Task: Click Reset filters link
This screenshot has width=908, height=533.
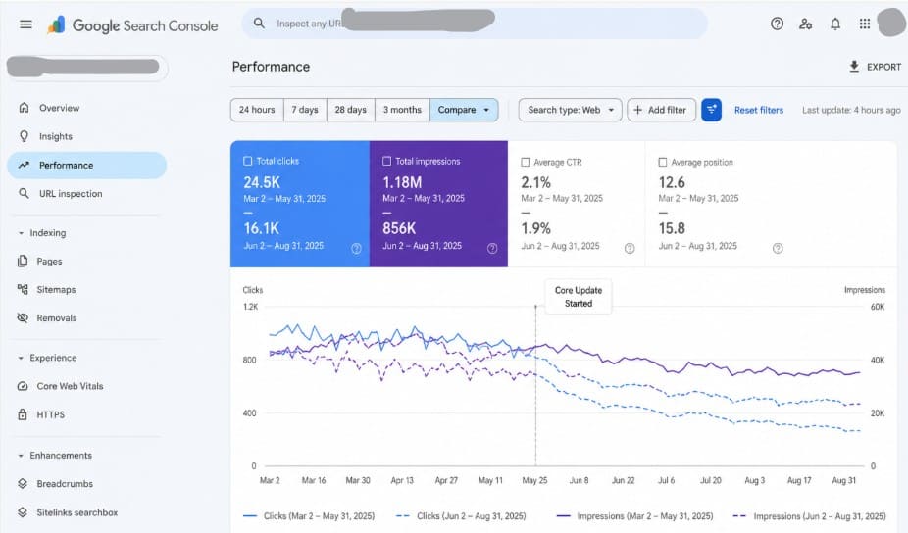Action: point(759,110)
